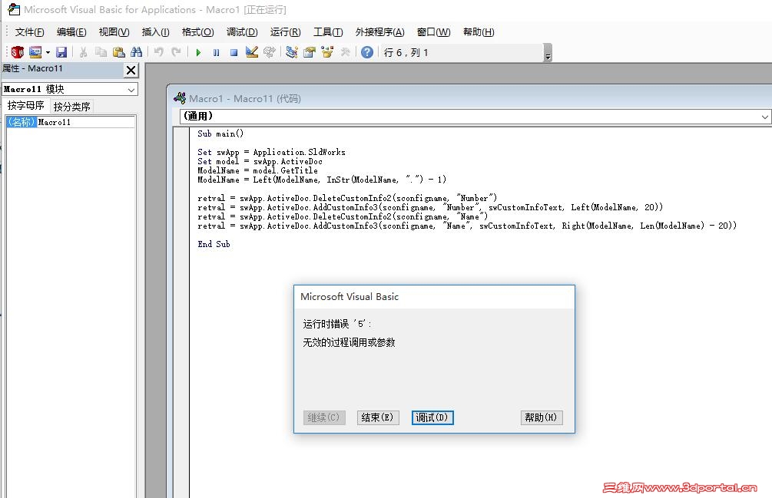Click the AddCustomInfo3 line with Right(ModelName

tap(467, 226)
